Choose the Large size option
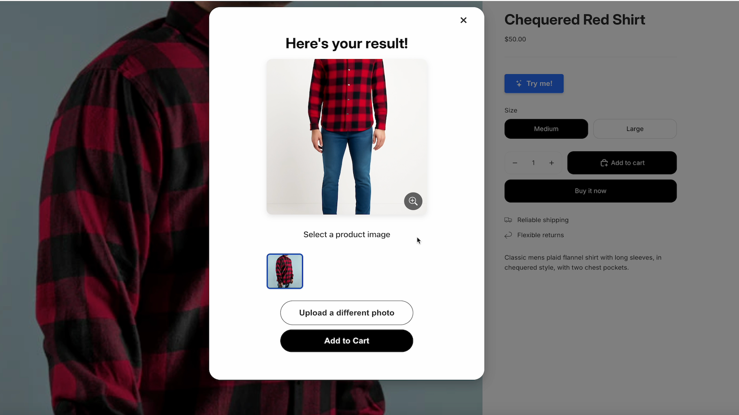 pos(635,129)
